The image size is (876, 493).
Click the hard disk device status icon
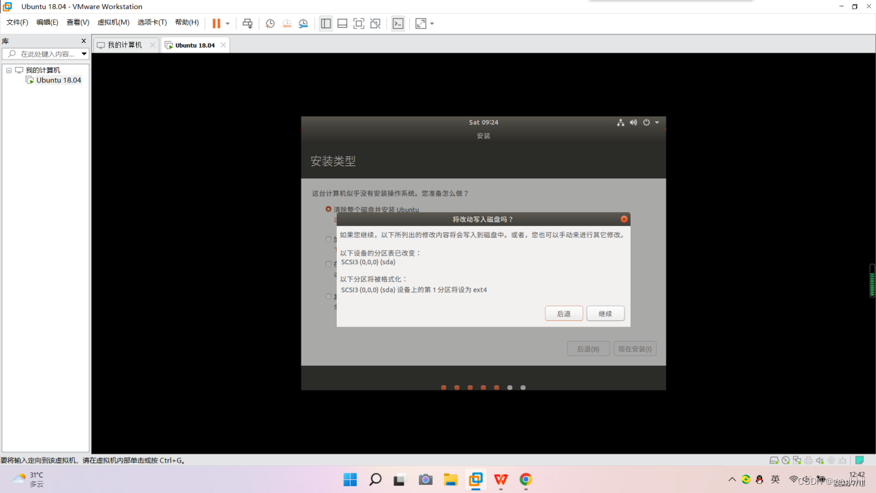(x=774, y=461)
